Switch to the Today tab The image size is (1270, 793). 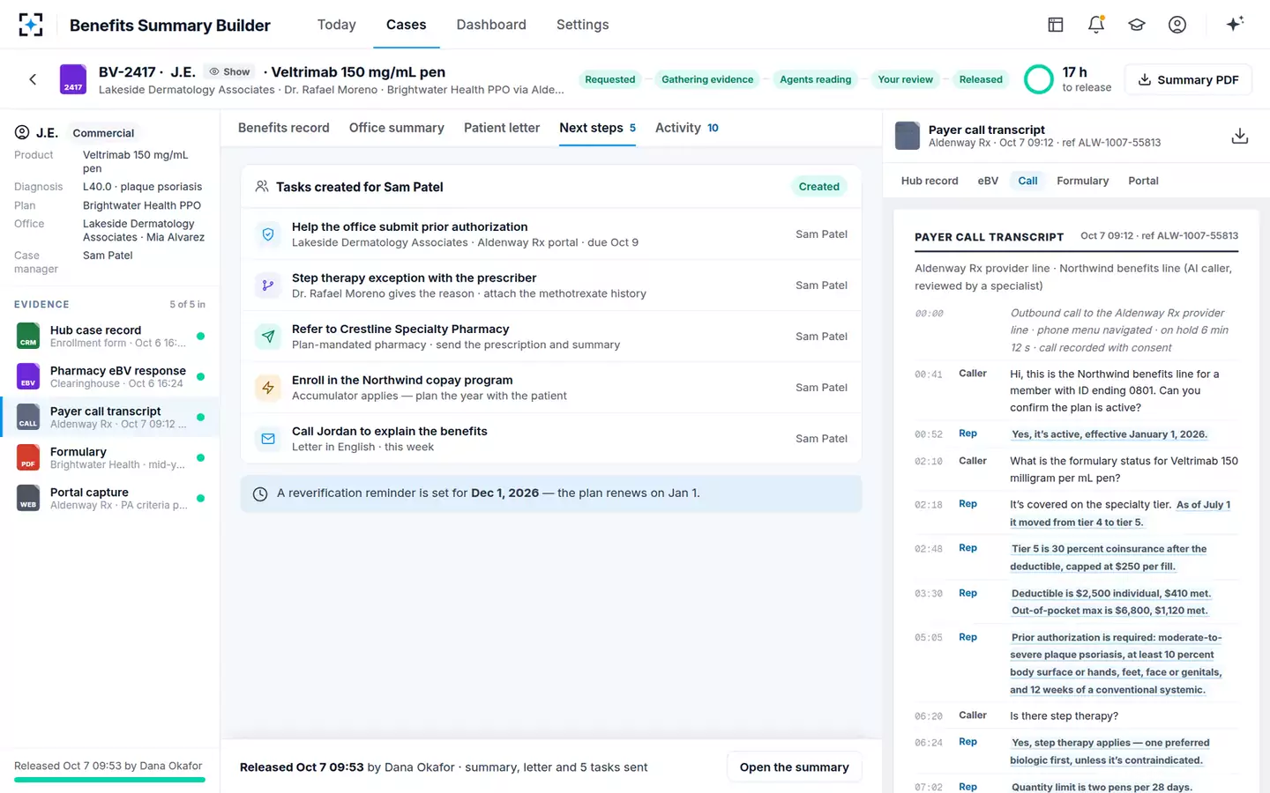coord(337,25)
